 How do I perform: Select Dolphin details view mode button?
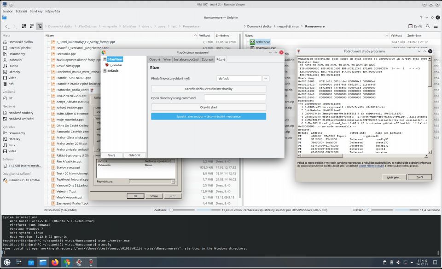[40, 26]
